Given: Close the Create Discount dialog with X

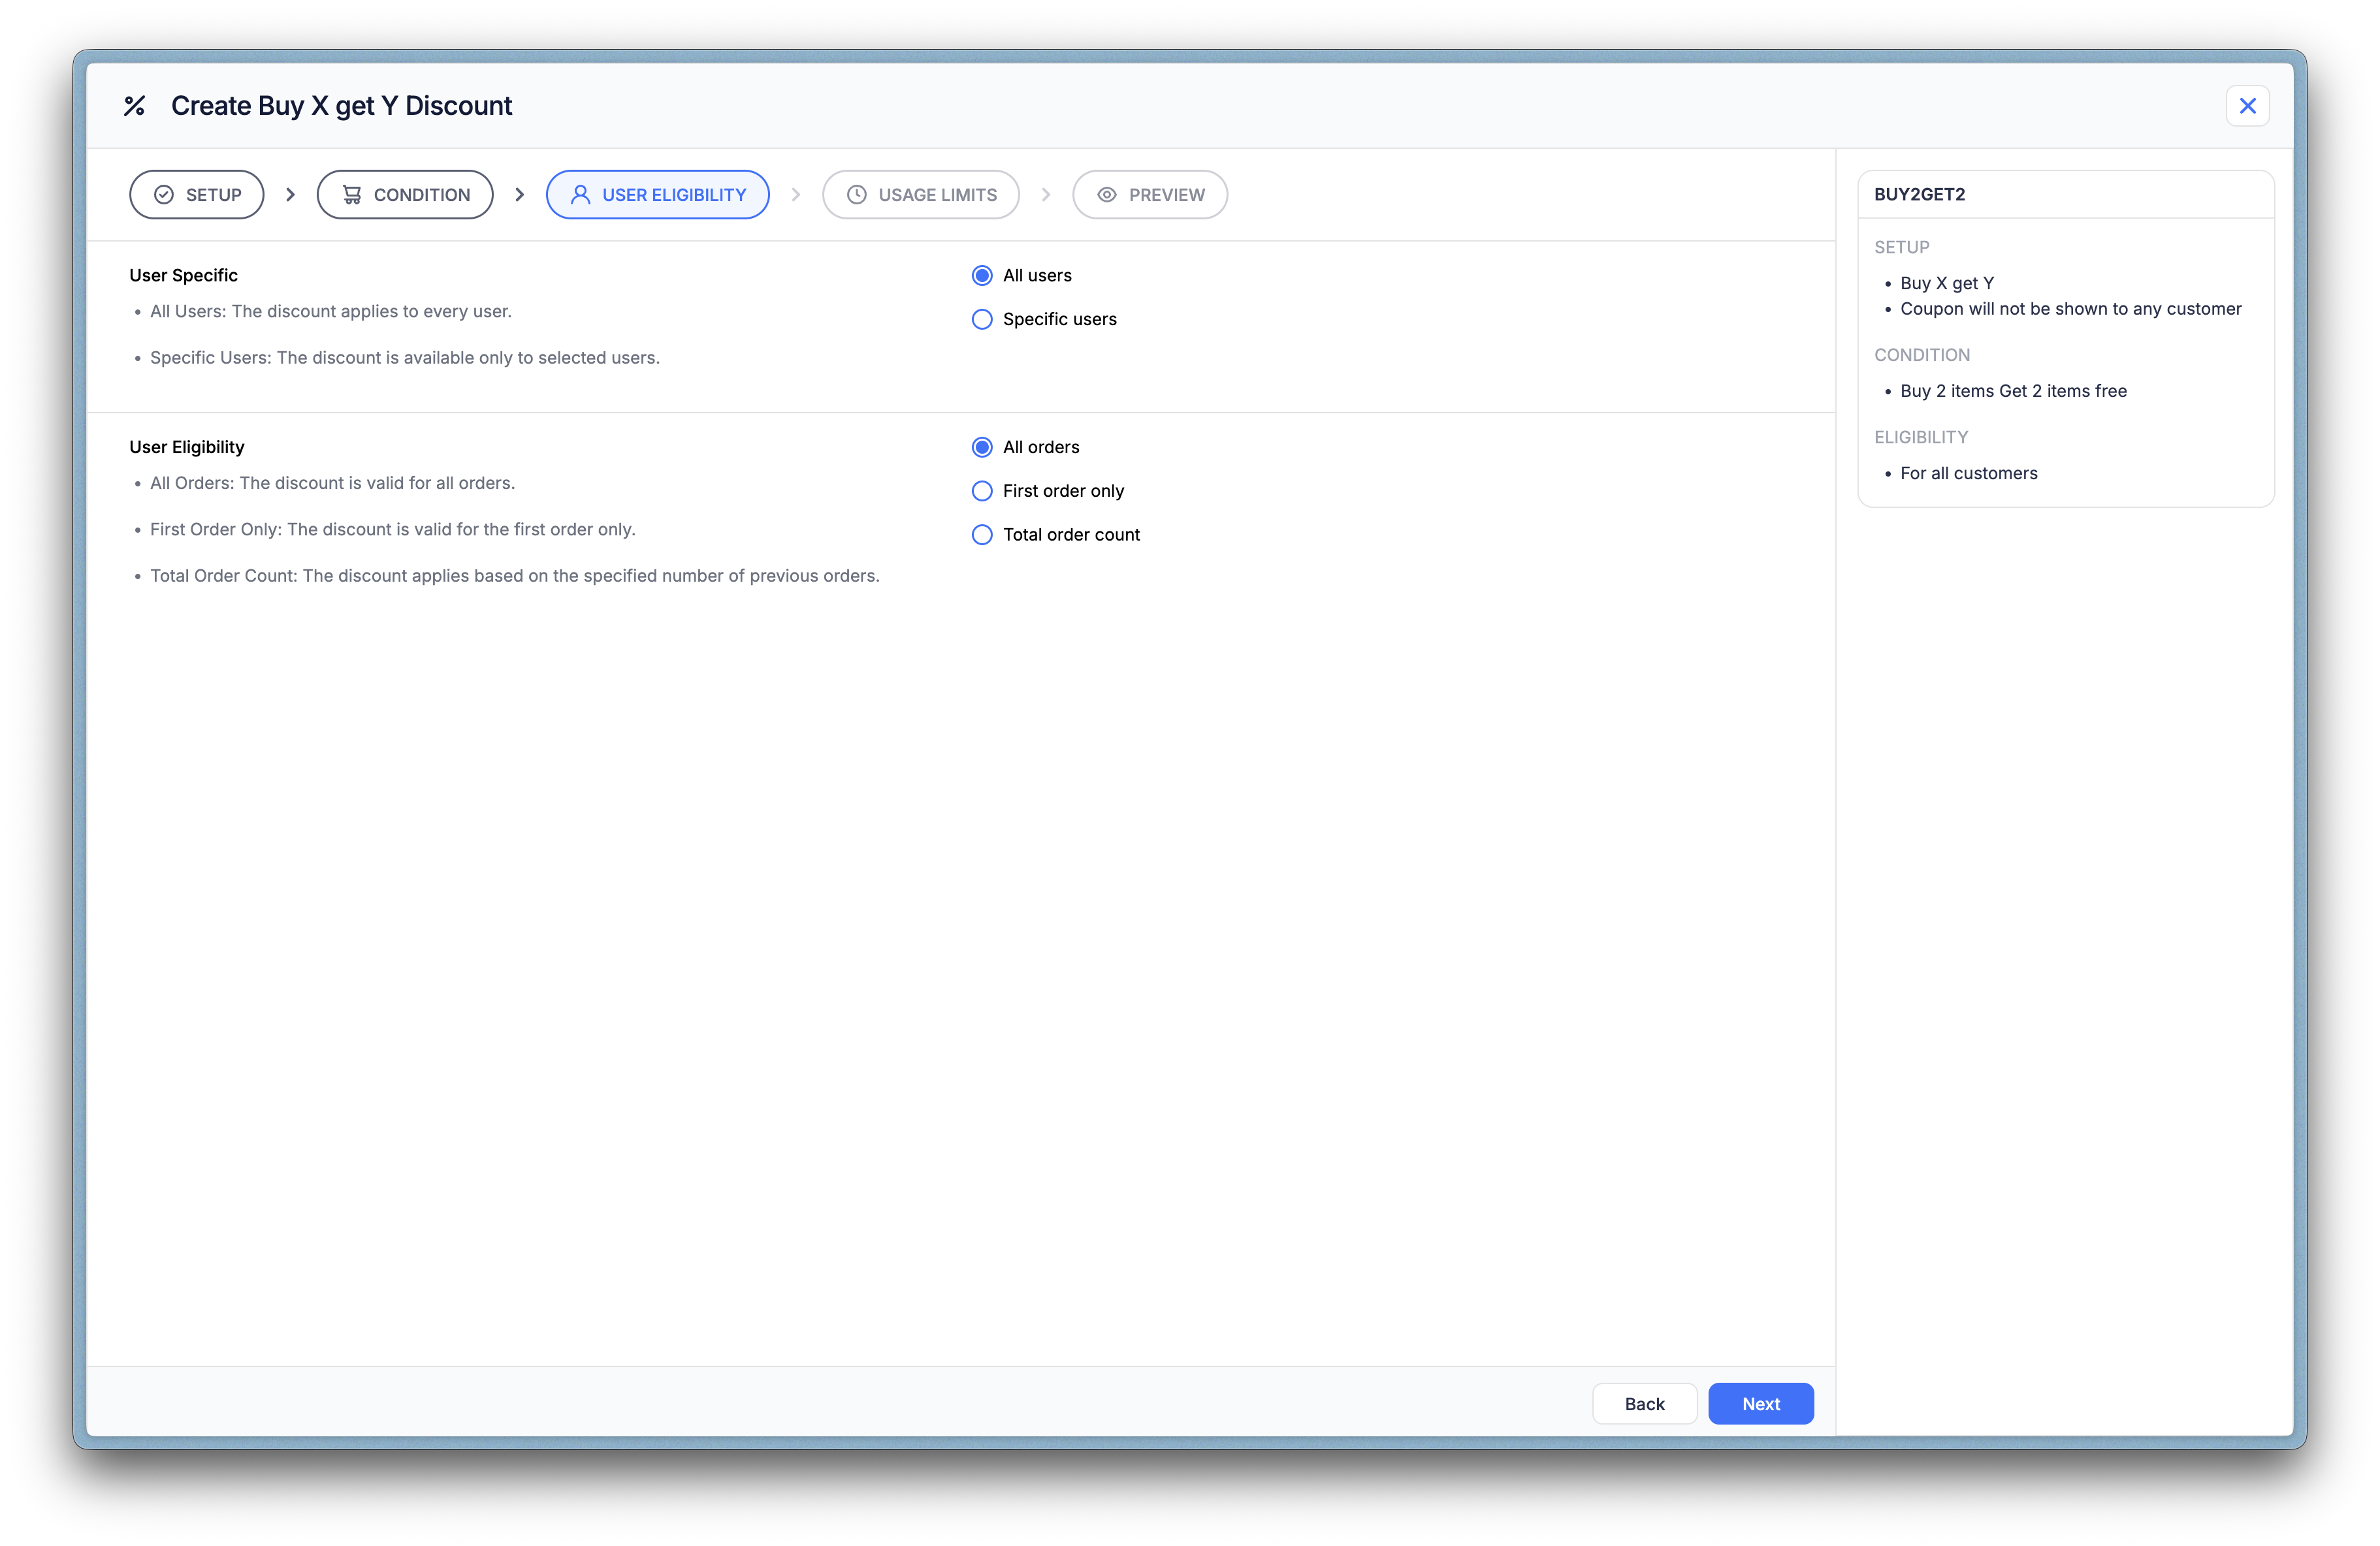Looking at the screenshot, I should pos(2247,106).
